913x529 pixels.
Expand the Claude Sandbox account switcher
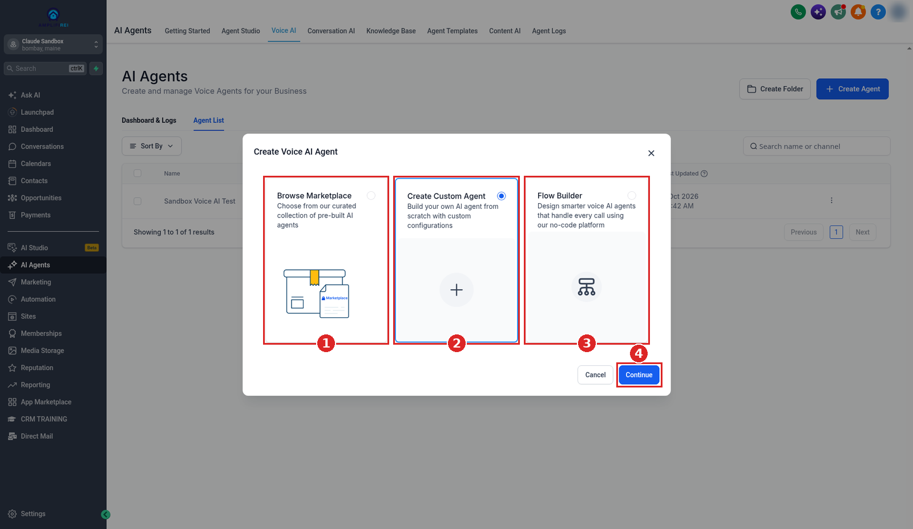point(53,45)
